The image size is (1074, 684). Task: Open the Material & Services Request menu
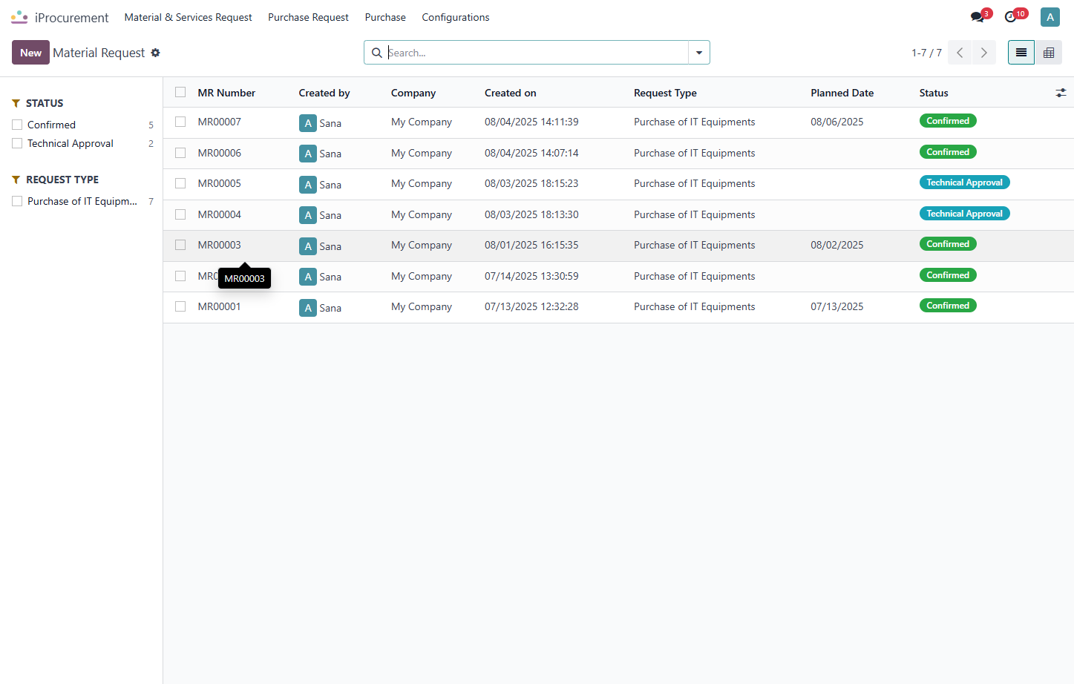(x=188, y=17)
